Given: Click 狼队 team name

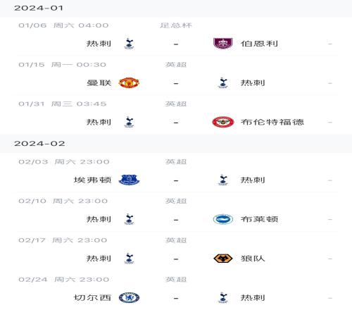Looking at the screenshot, I should [253, 259].
